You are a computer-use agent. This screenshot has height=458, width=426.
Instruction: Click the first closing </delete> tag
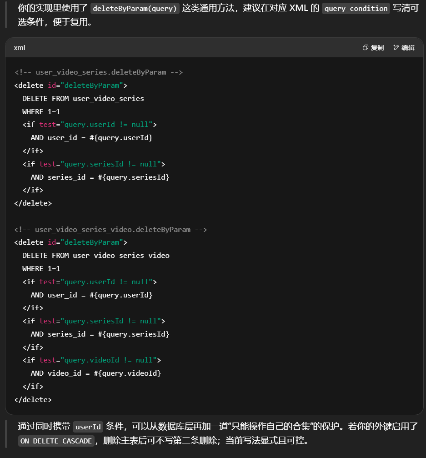33,203
